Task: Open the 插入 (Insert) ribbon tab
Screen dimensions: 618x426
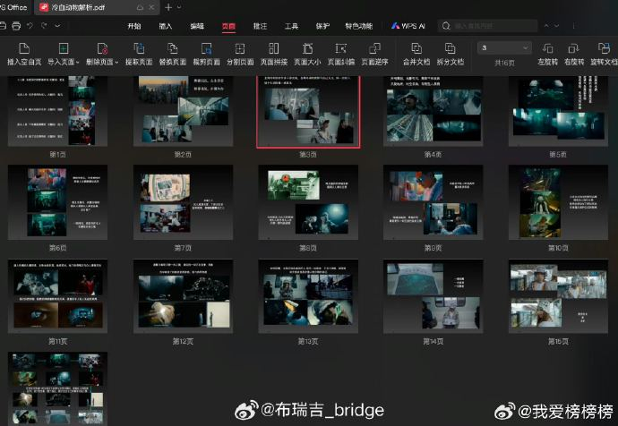Action: (x=166, y=26)
